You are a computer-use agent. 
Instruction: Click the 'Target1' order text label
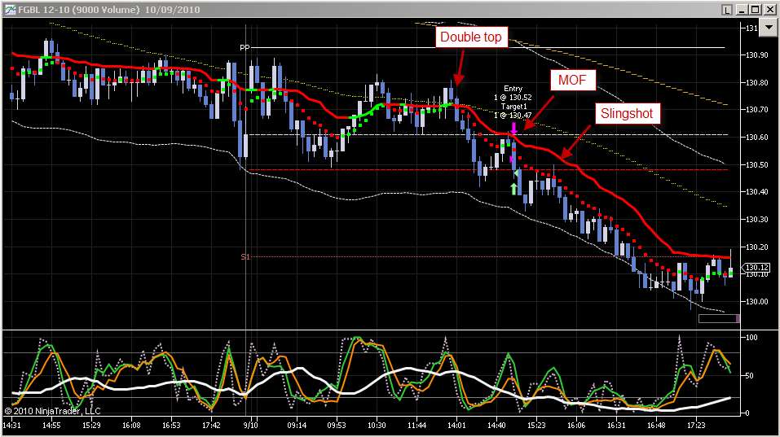(513, 107)
